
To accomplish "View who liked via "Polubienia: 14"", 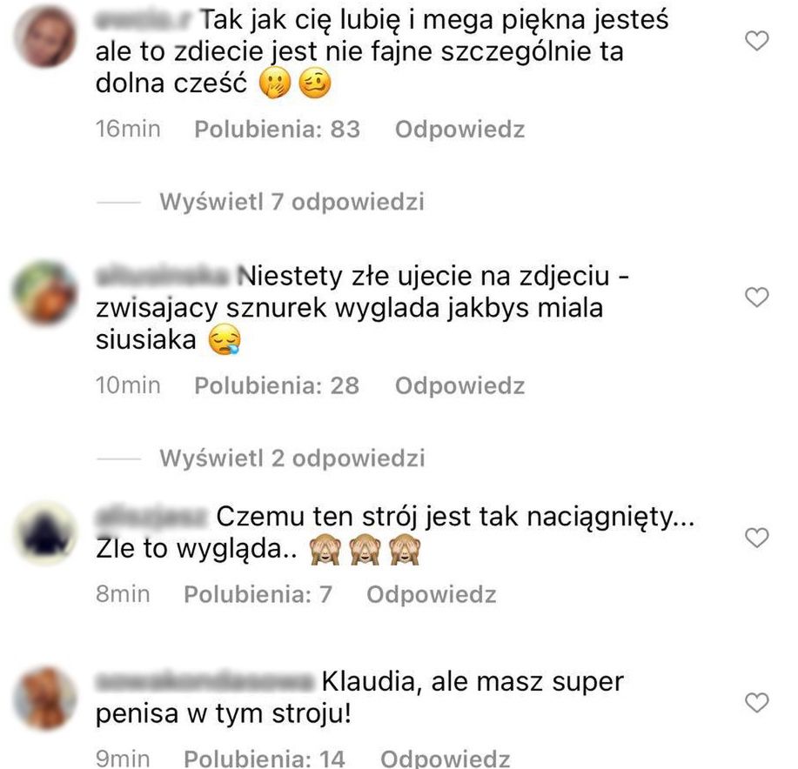I will point(265,759).
